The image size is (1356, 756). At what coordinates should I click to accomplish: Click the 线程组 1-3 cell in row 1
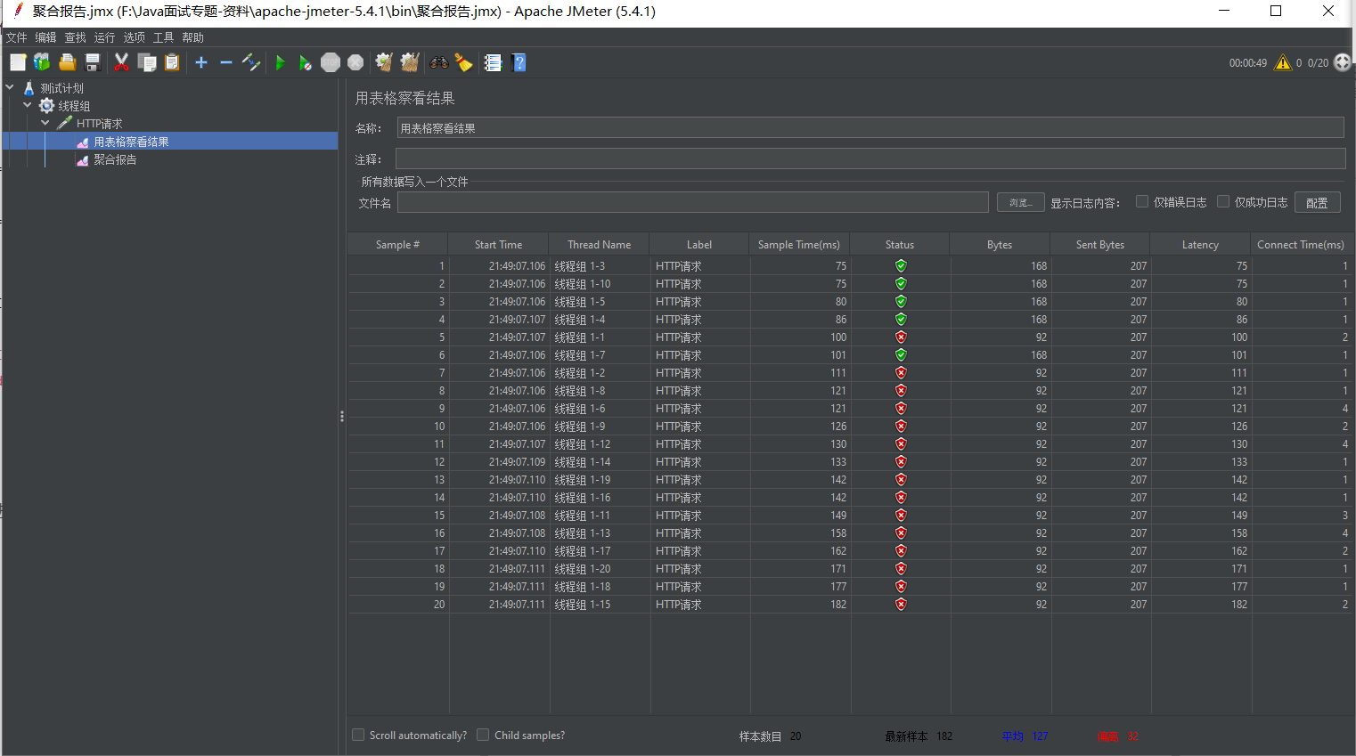point(600,265)
